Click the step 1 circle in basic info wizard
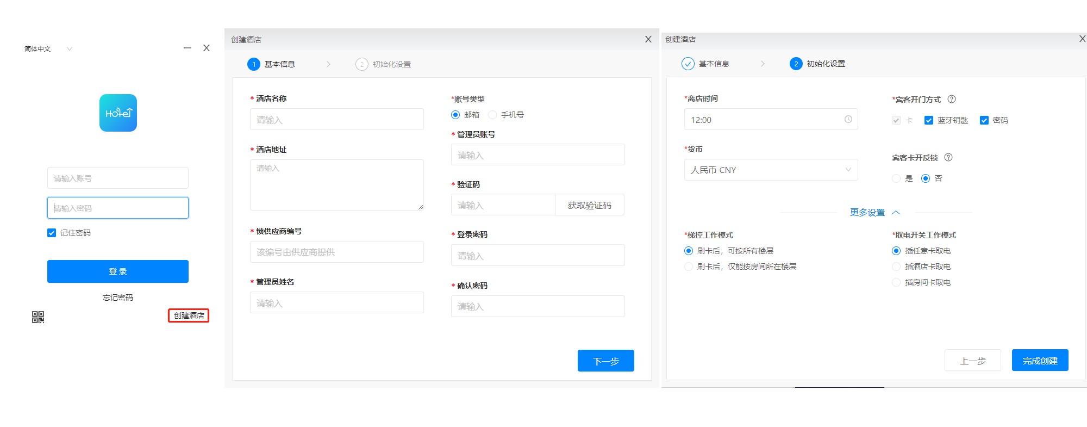 click(x=254, y=64)
